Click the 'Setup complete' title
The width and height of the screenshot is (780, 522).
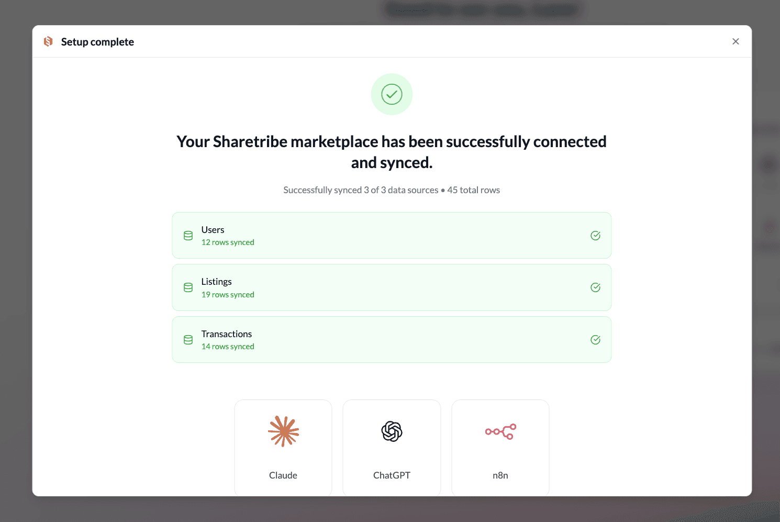coord(97,42)
